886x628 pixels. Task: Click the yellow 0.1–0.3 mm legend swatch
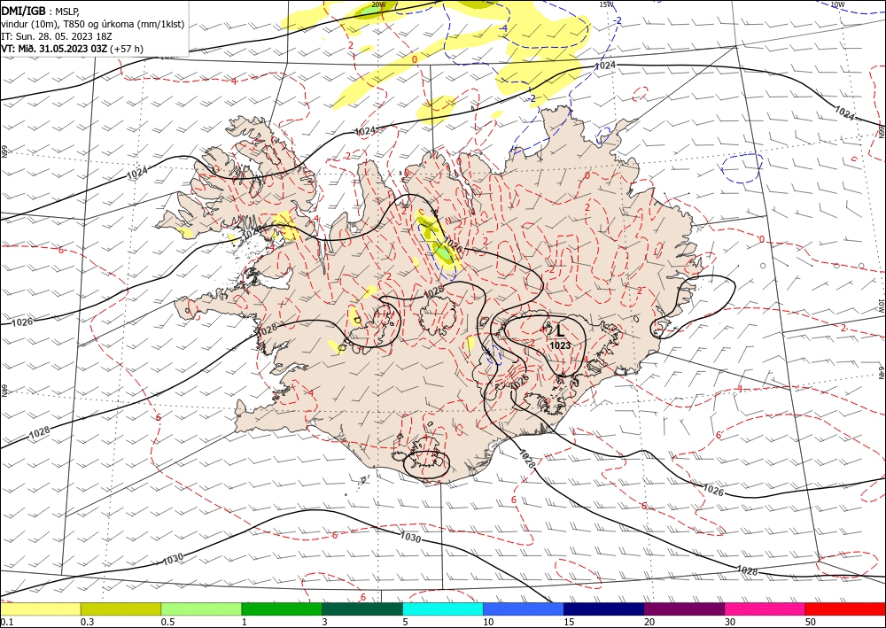[41, 609]
